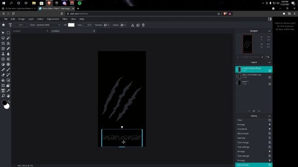Open the Adjustment menu
298x167 pixels.
53,19
